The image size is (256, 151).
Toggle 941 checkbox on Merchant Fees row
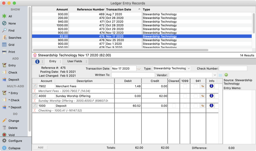[x=196, y=86]
